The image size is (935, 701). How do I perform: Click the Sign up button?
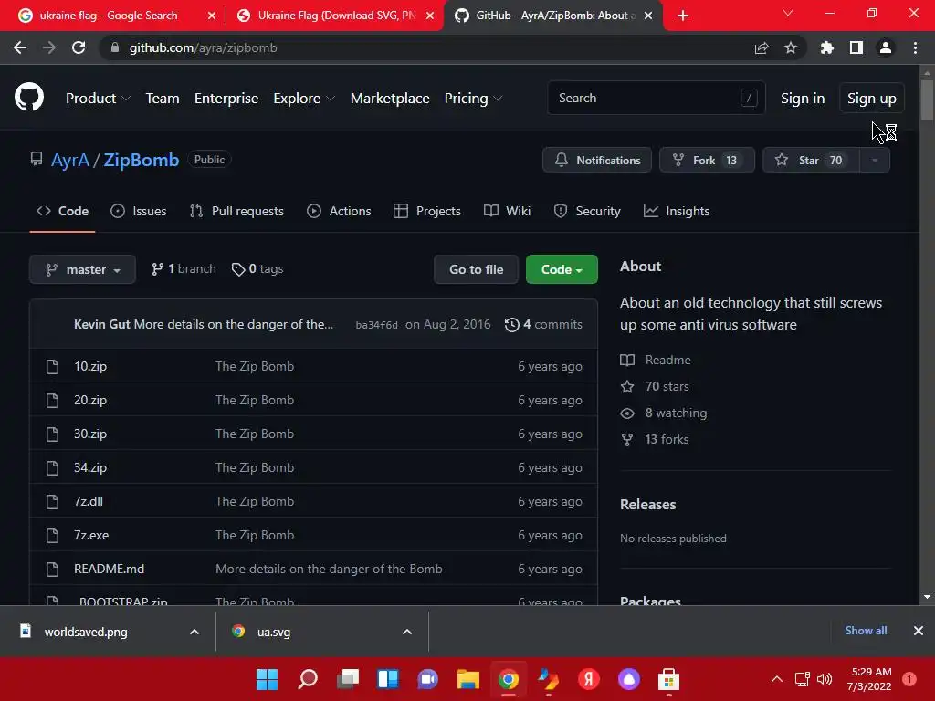(871, 99)
